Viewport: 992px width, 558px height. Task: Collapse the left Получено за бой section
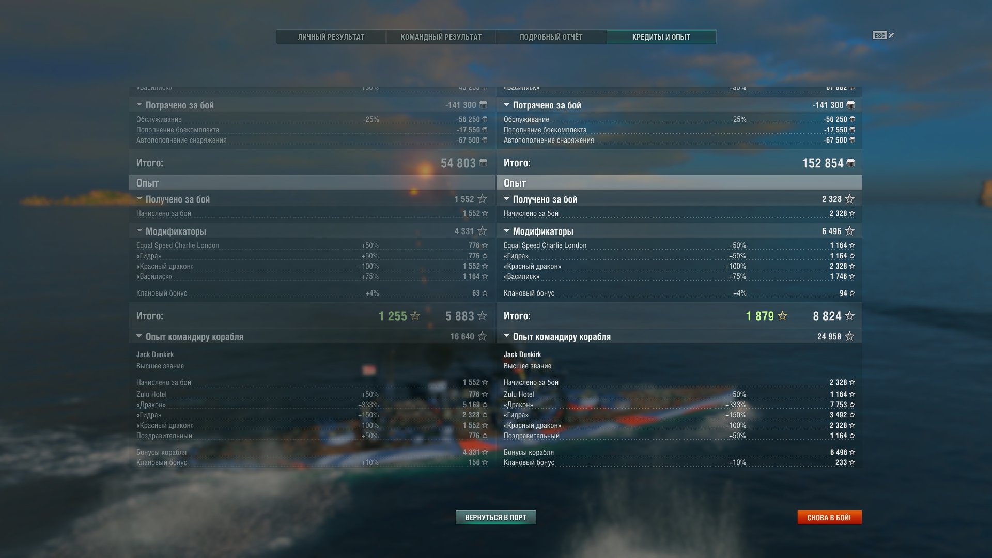tap(139, 198)
